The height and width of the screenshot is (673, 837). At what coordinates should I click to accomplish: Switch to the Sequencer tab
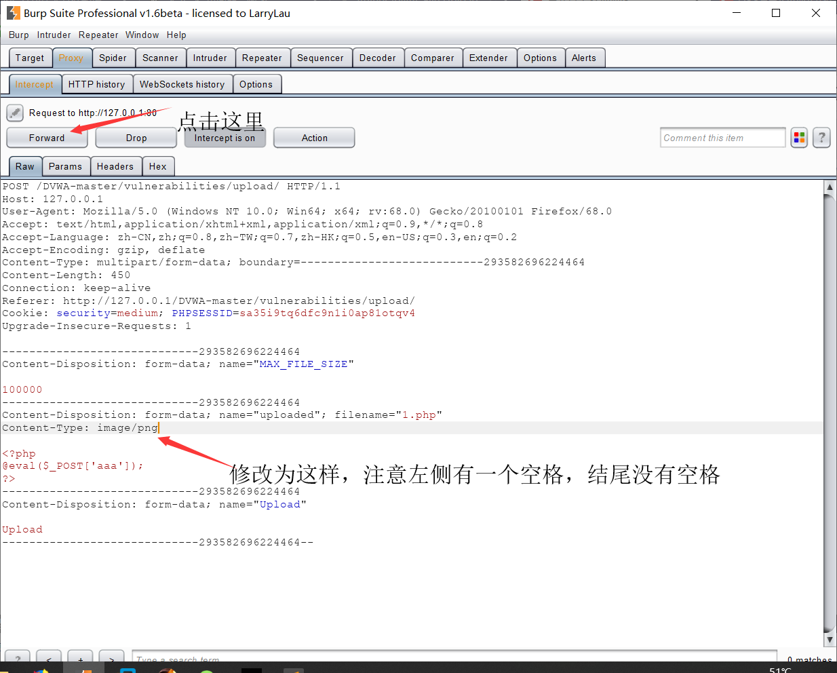click(x=320, y=58)
